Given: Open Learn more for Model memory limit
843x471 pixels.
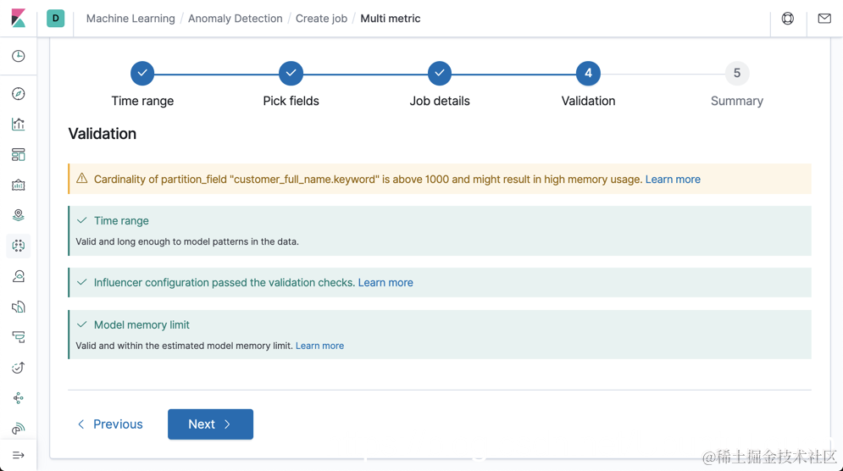Looking at the screenshot, I should 319,346.
